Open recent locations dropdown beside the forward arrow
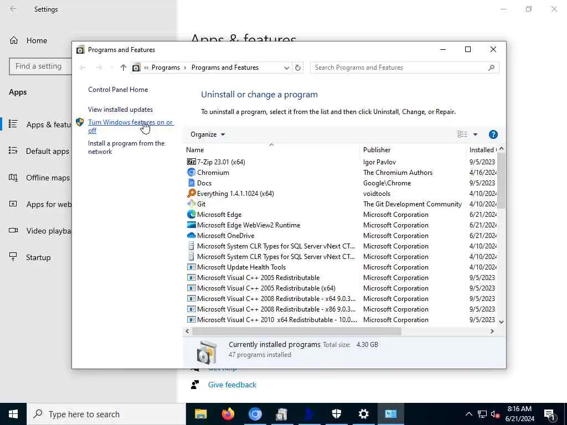This screenshot has height=425, width=567. (111, 68)
